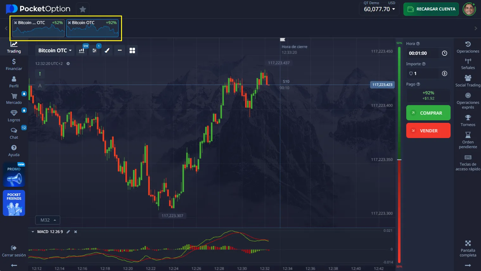Select the drawing brush tool
This screenshot has width=481, height=271.
[107, 50]
